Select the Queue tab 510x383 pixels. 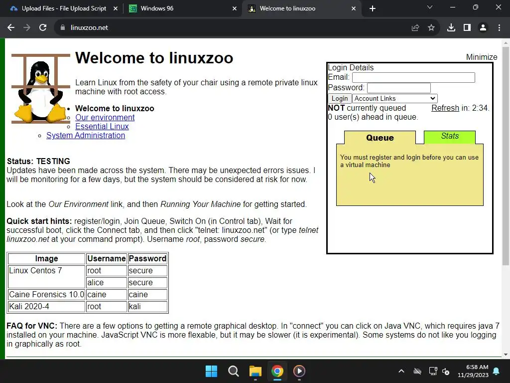click(380, 138)
